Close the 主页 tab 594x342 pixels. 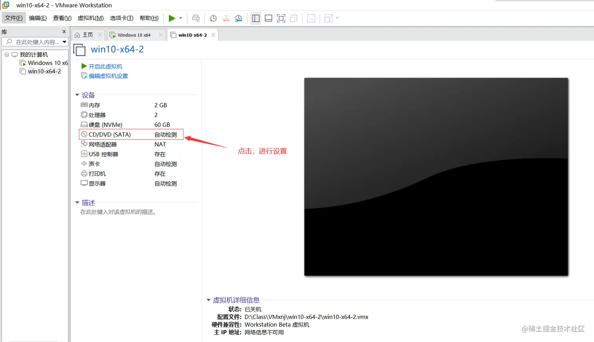pos(100,35)
